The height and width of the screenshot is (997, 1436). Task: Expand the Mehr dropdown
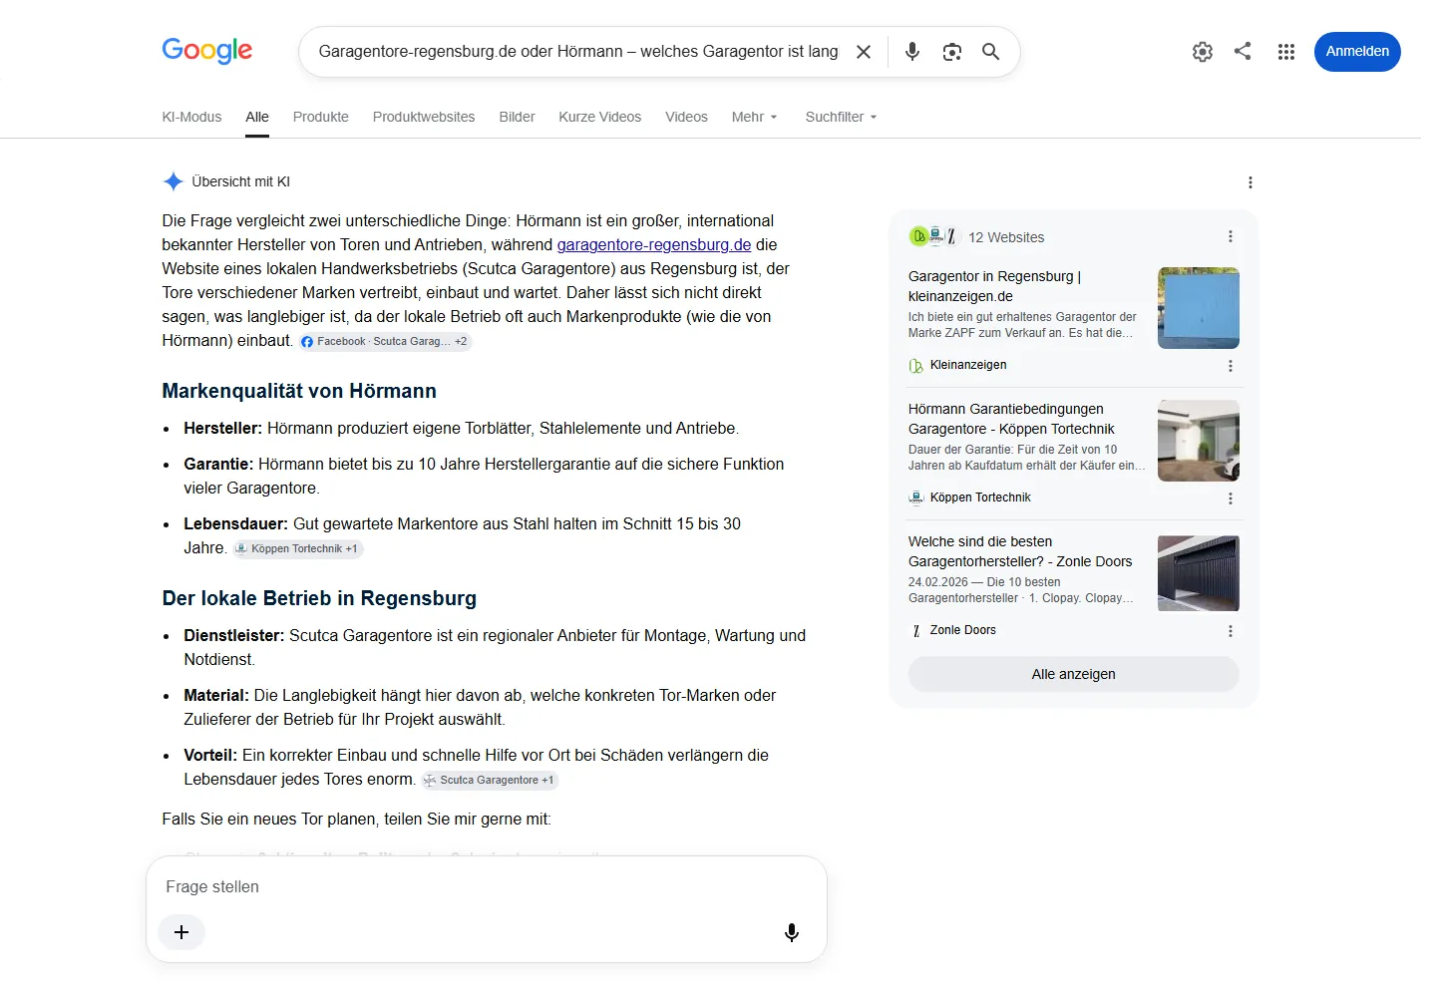pos(754,117)
